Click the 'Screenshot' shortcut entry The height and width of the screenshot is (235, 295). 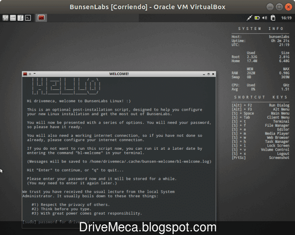pyautogui.click(x=279, y=158)
